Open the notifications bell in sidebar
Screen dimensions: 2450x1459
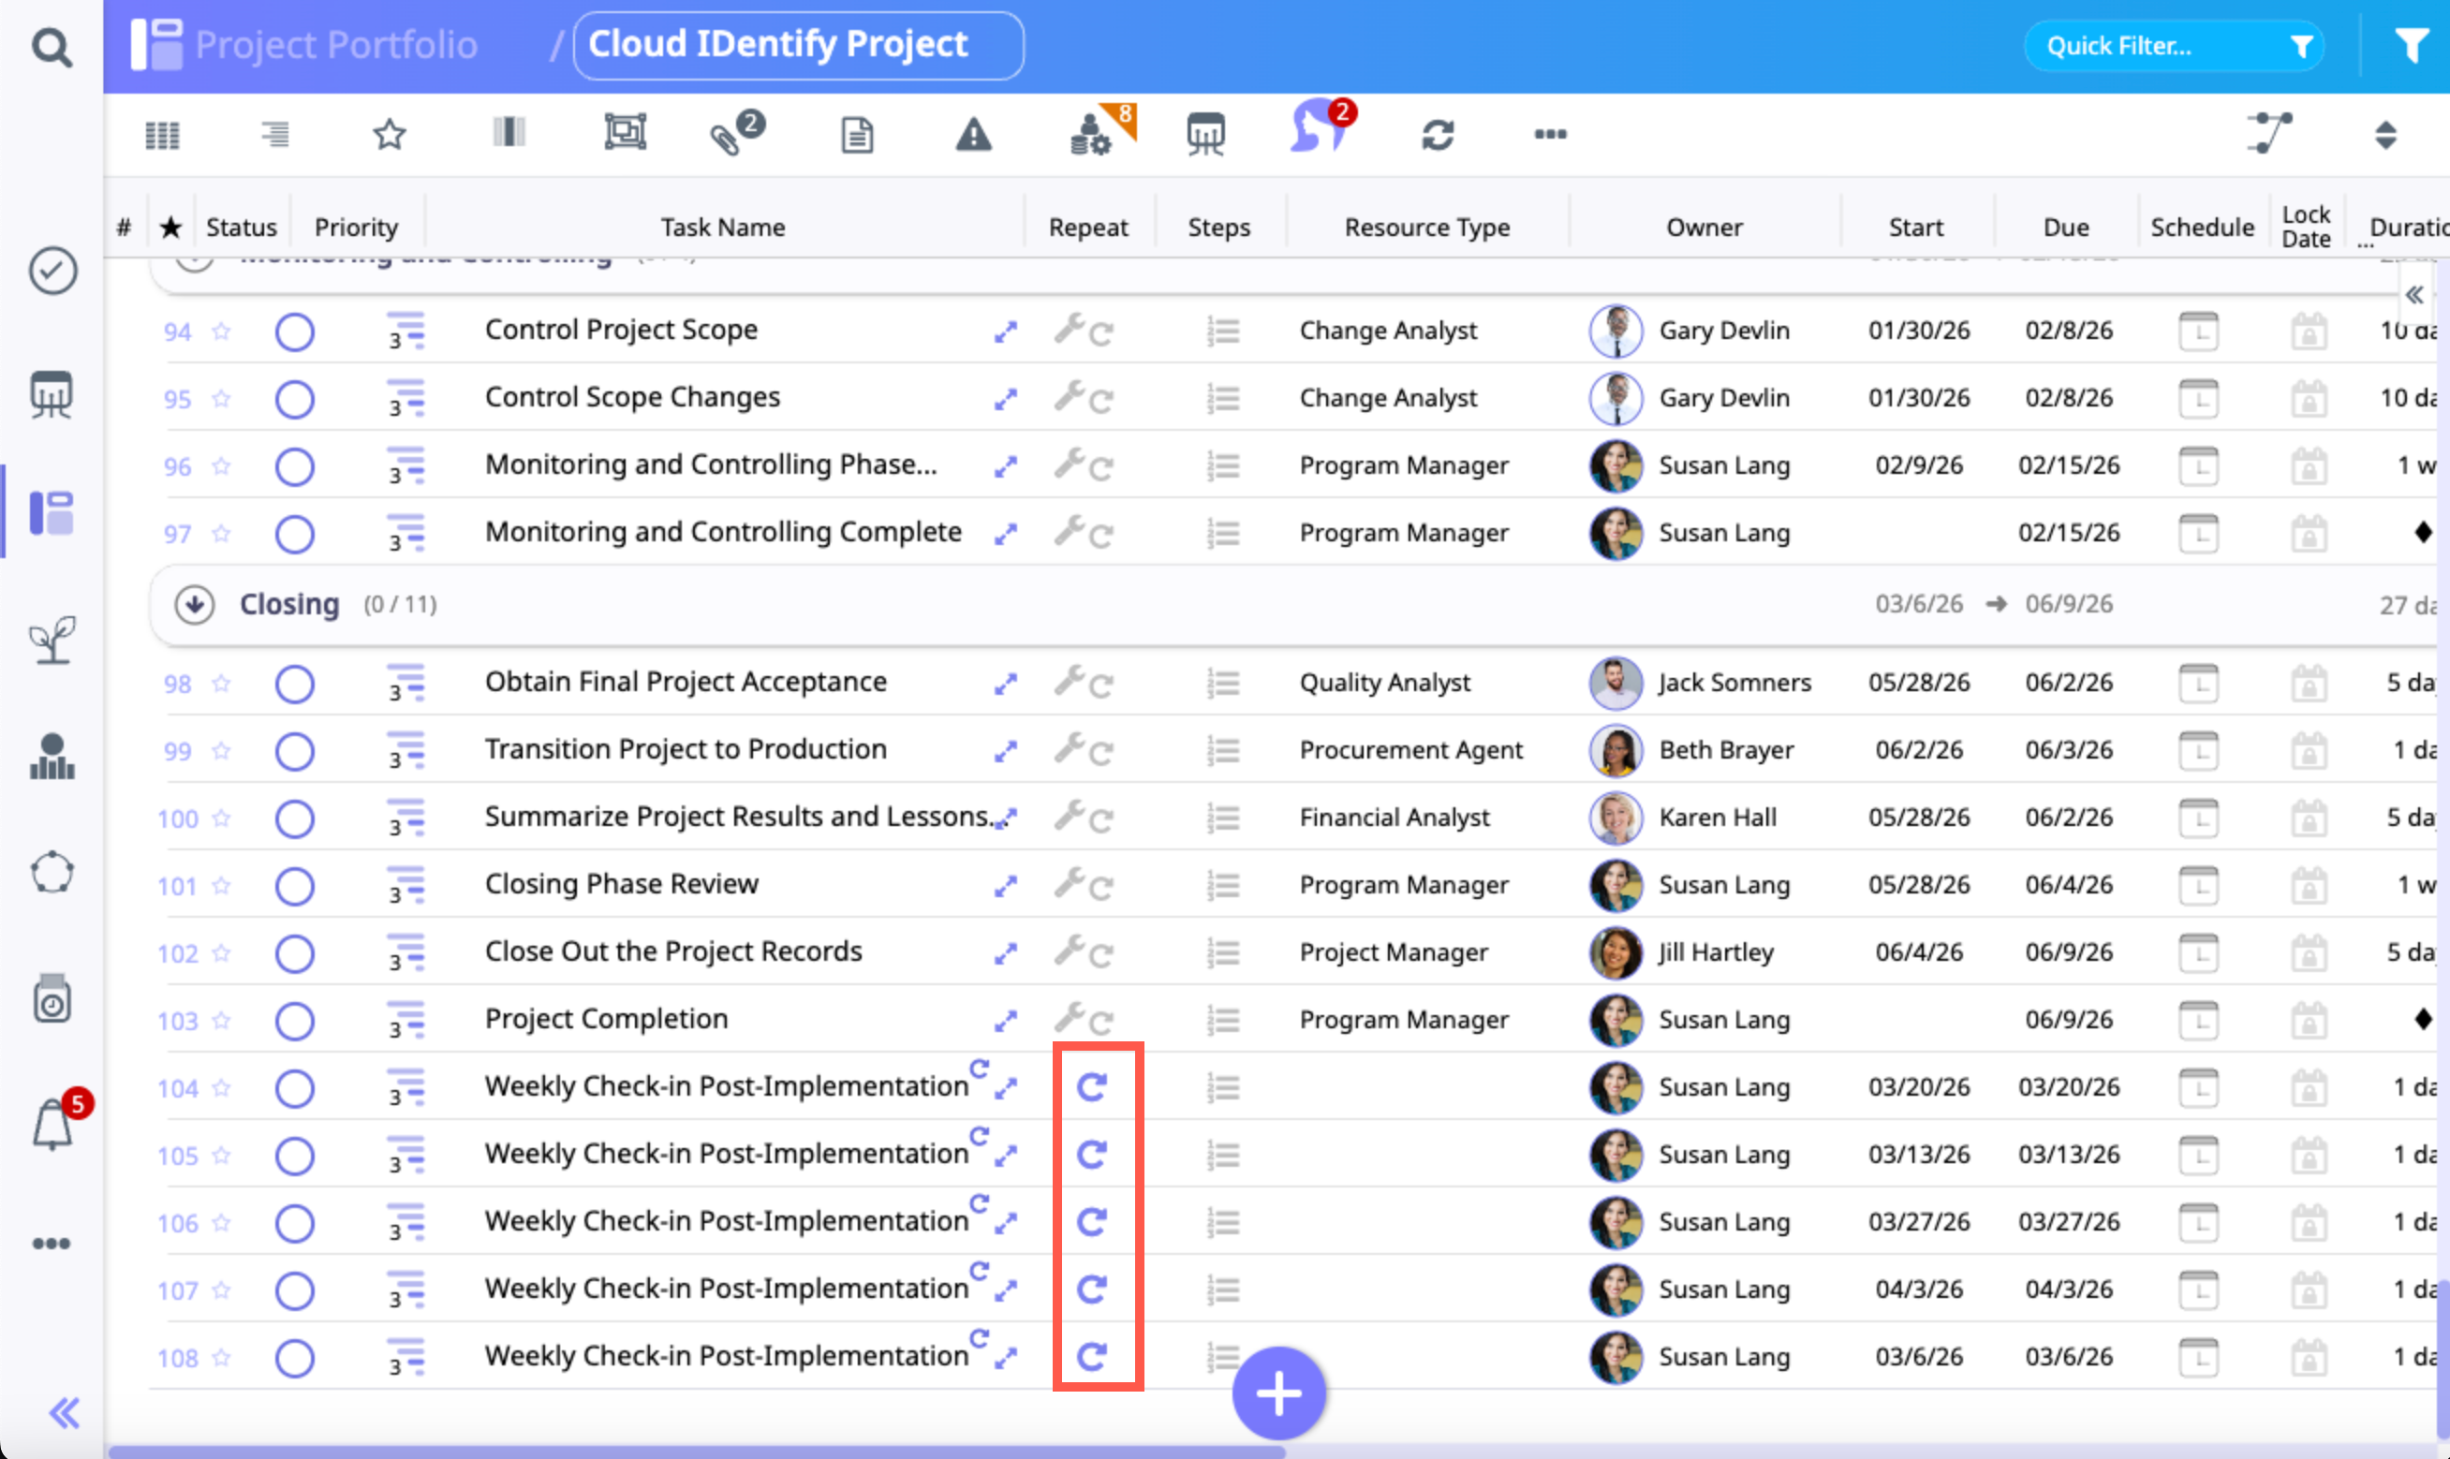[53, 1125]
